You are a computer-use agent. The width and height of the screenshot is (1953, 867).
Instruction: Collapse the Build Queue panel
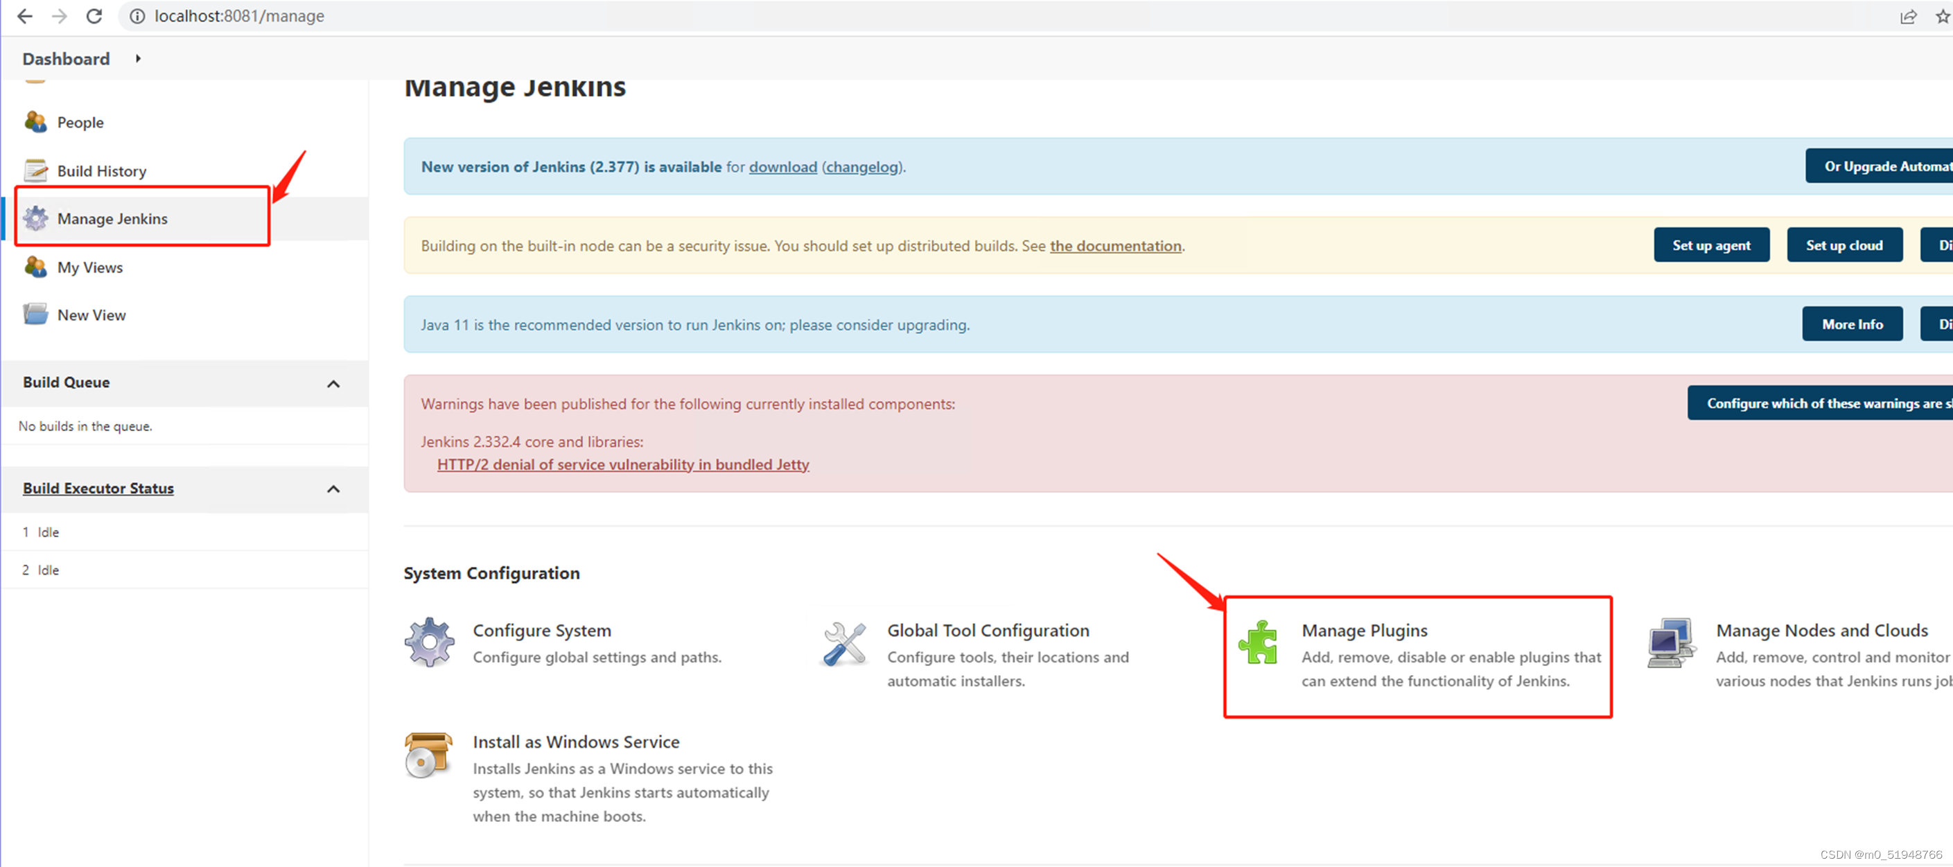pos(333,383)
